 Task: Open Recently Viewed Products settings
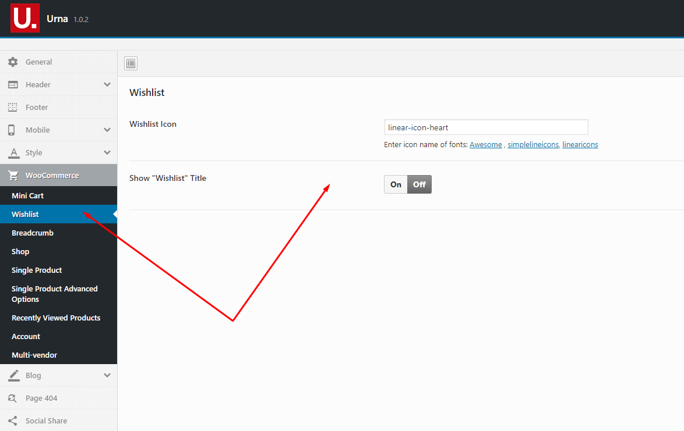click(58, 318)
